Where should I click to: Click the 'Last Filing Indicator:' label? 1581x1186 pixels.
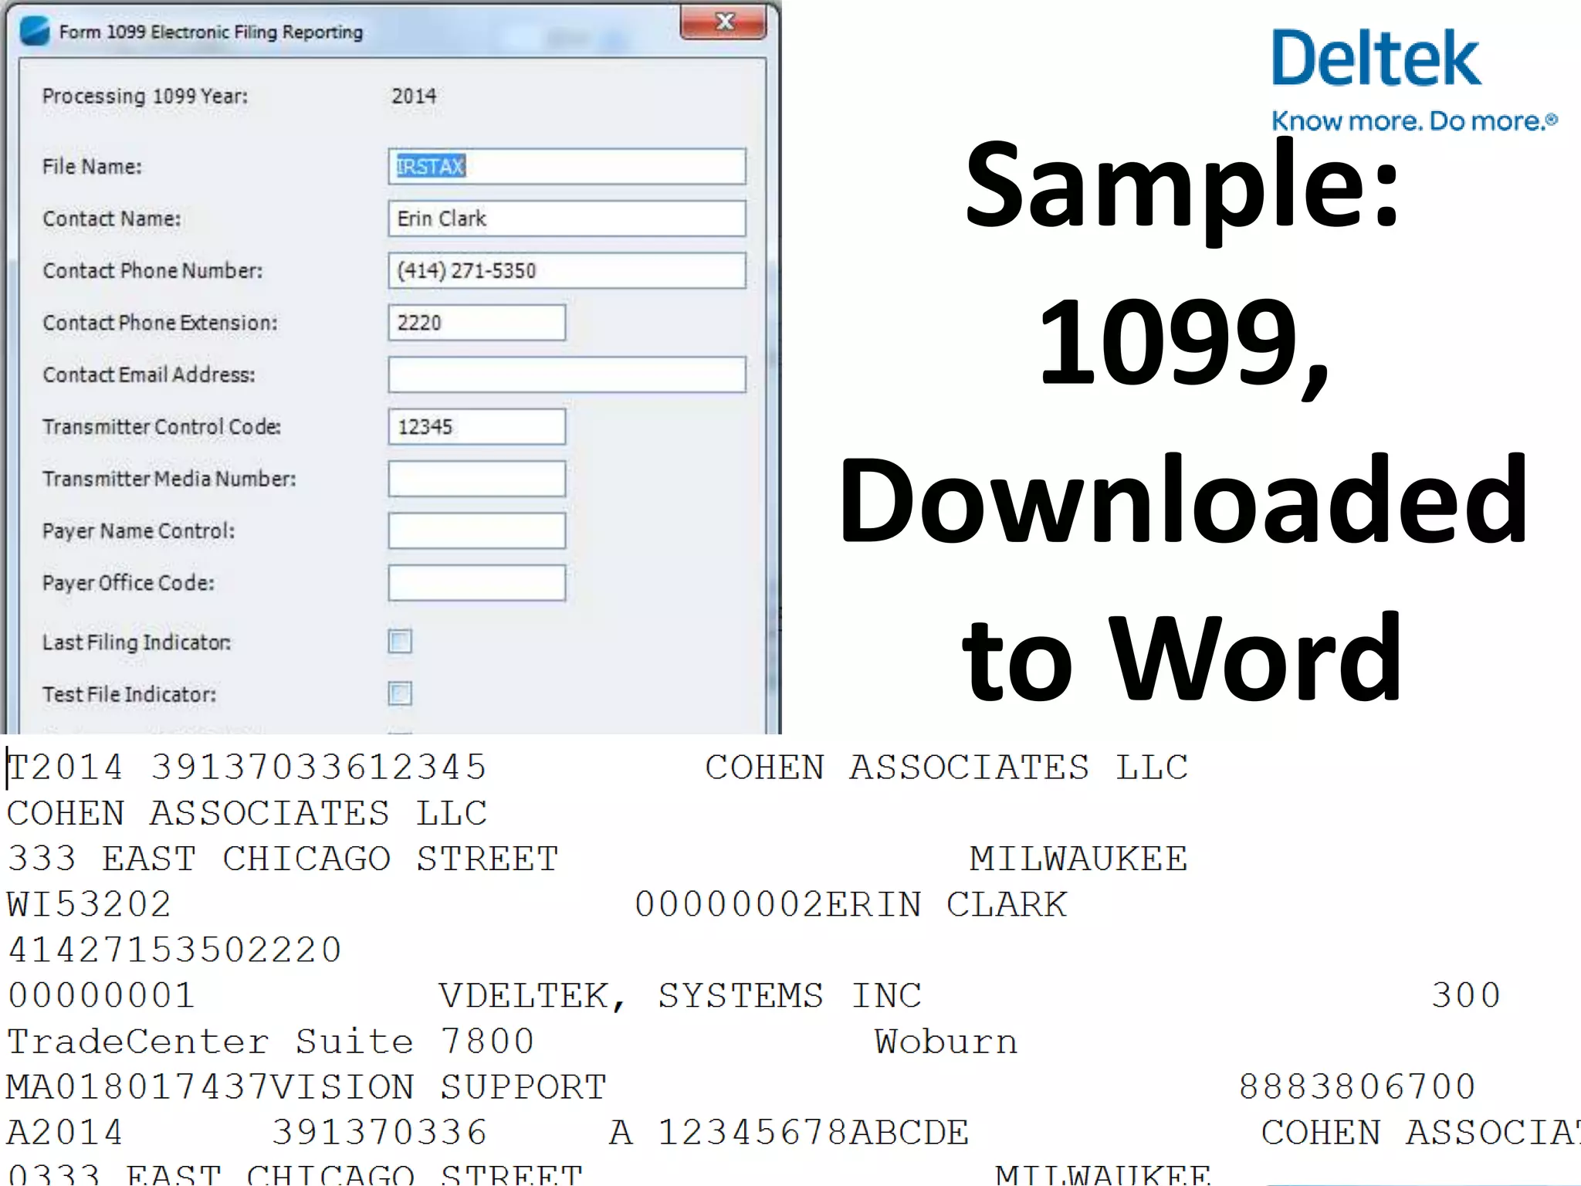137,642
